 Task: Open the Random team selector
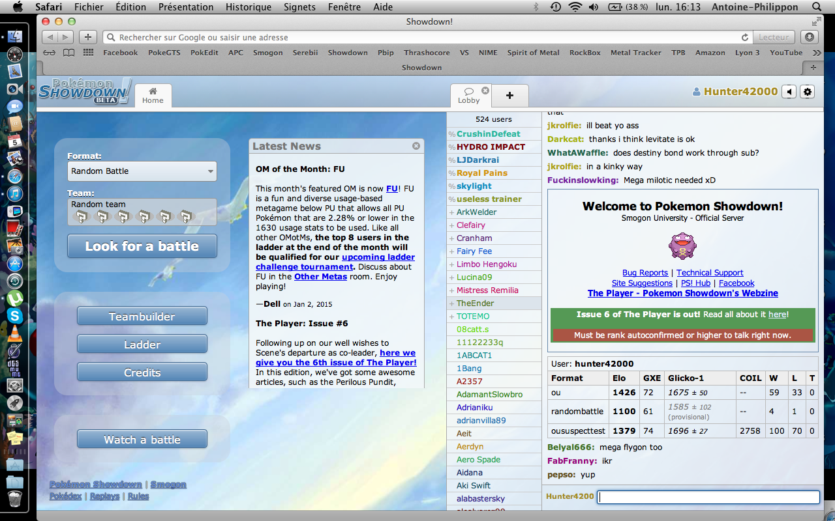pyautogui.click(x=142, y=212)
